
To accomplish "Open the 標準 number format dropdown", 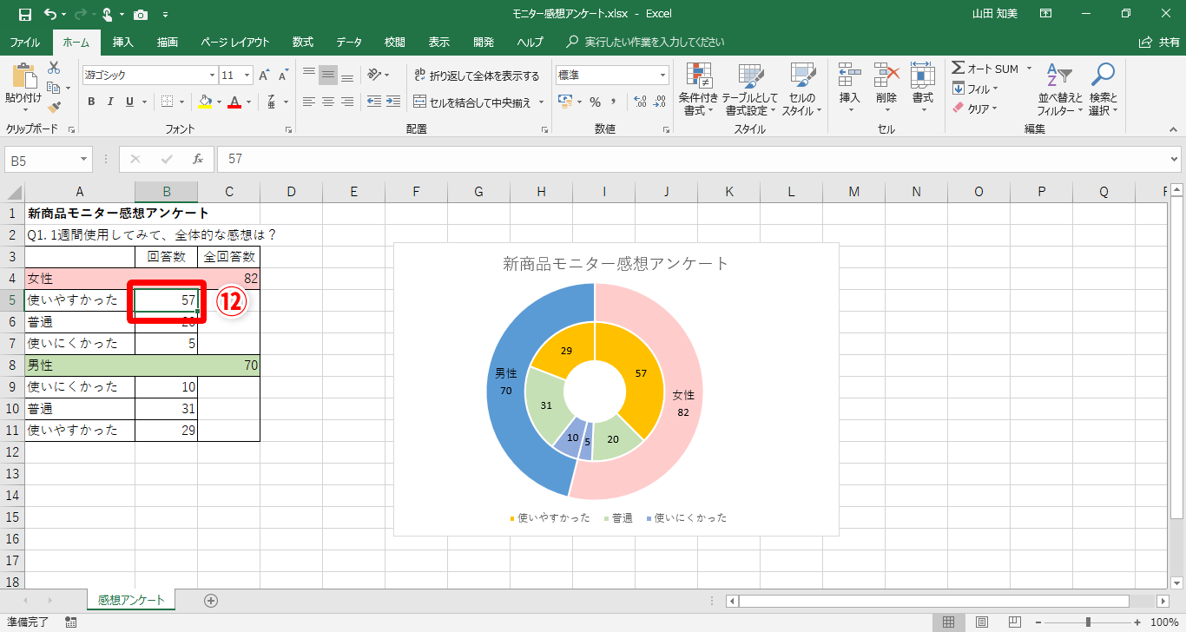I will point(663,76).
